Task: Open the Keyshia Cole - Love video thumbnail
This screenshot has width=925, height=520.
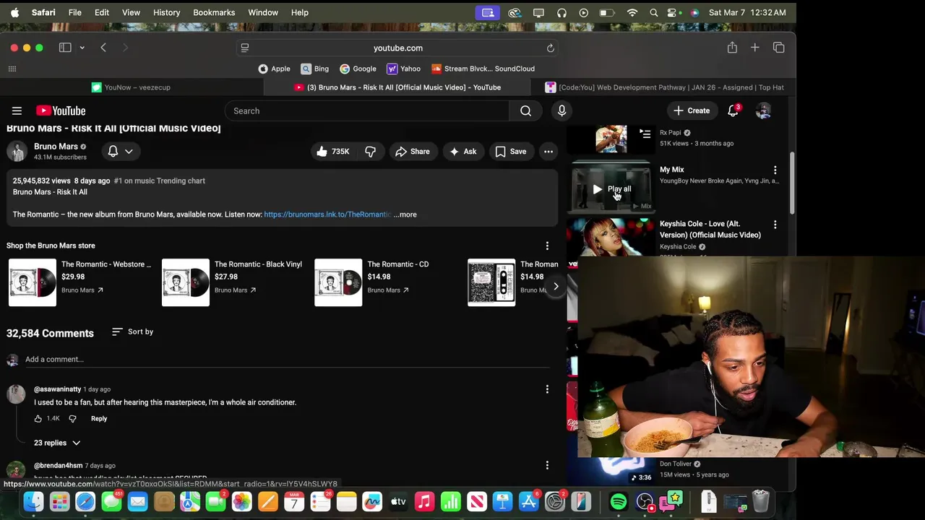Action: click(611, 237)
